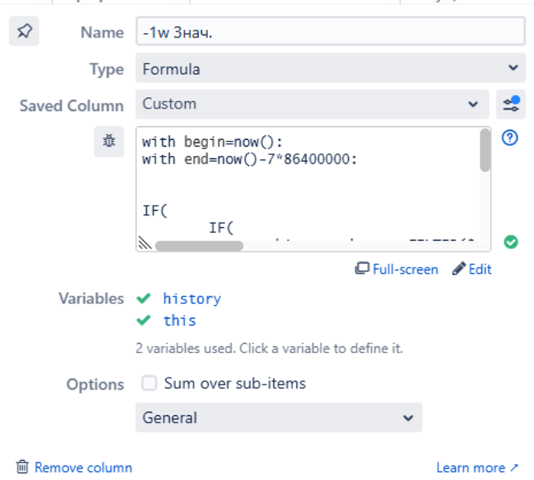Screen dimensions: 534x480
Task: Click inside the formula text editor
Action: click(308, 183)
